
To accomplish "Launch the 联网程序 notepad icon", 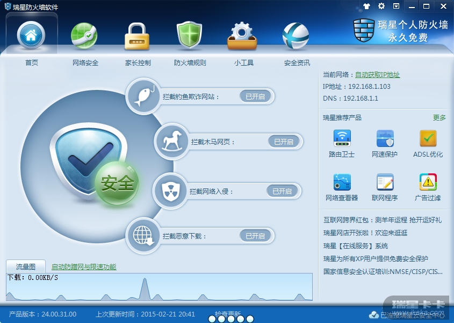I will (x=385, y=182).
